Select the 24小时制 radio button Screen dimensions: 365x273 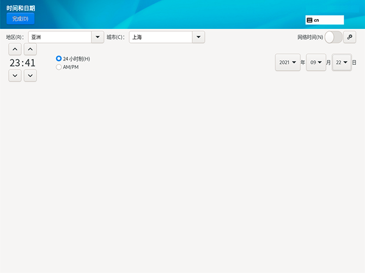[x=59, y=58]
